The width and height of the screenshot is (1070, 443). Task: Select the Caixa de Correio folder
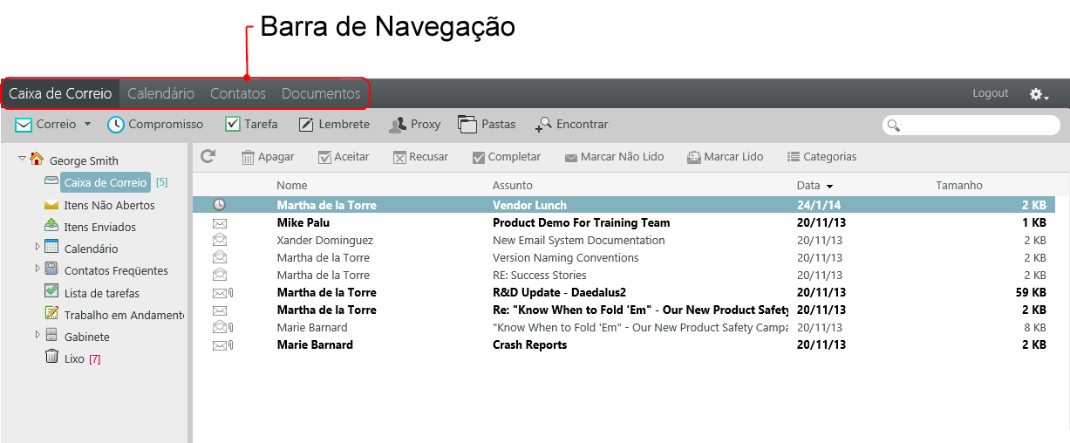click(x=107, y=182)
